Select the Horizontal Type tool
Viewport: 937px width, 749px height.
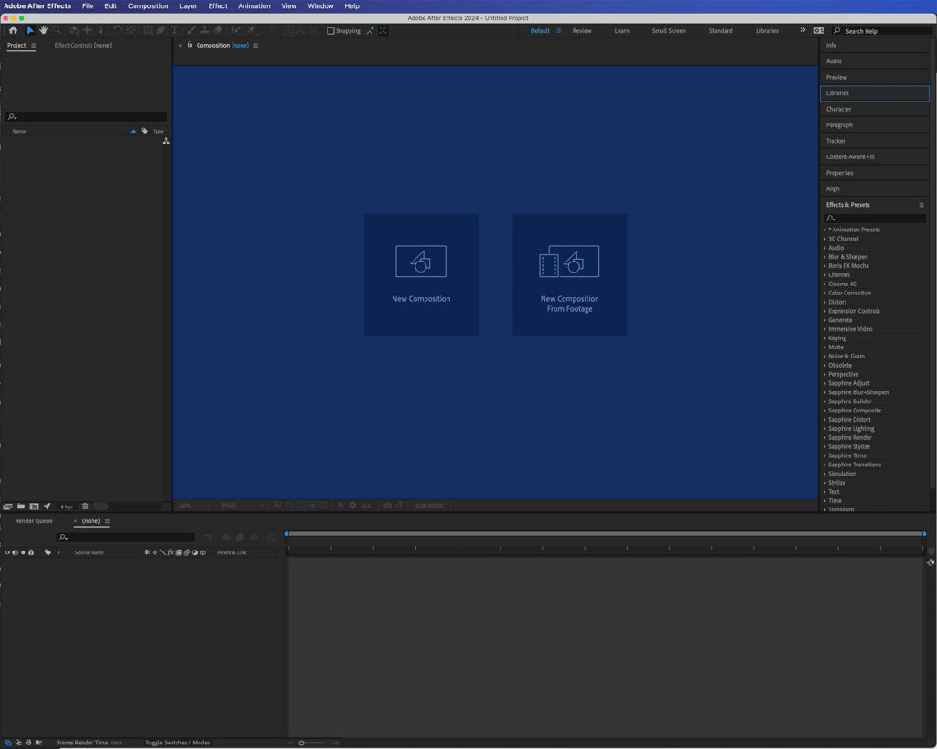coord(175,30)
